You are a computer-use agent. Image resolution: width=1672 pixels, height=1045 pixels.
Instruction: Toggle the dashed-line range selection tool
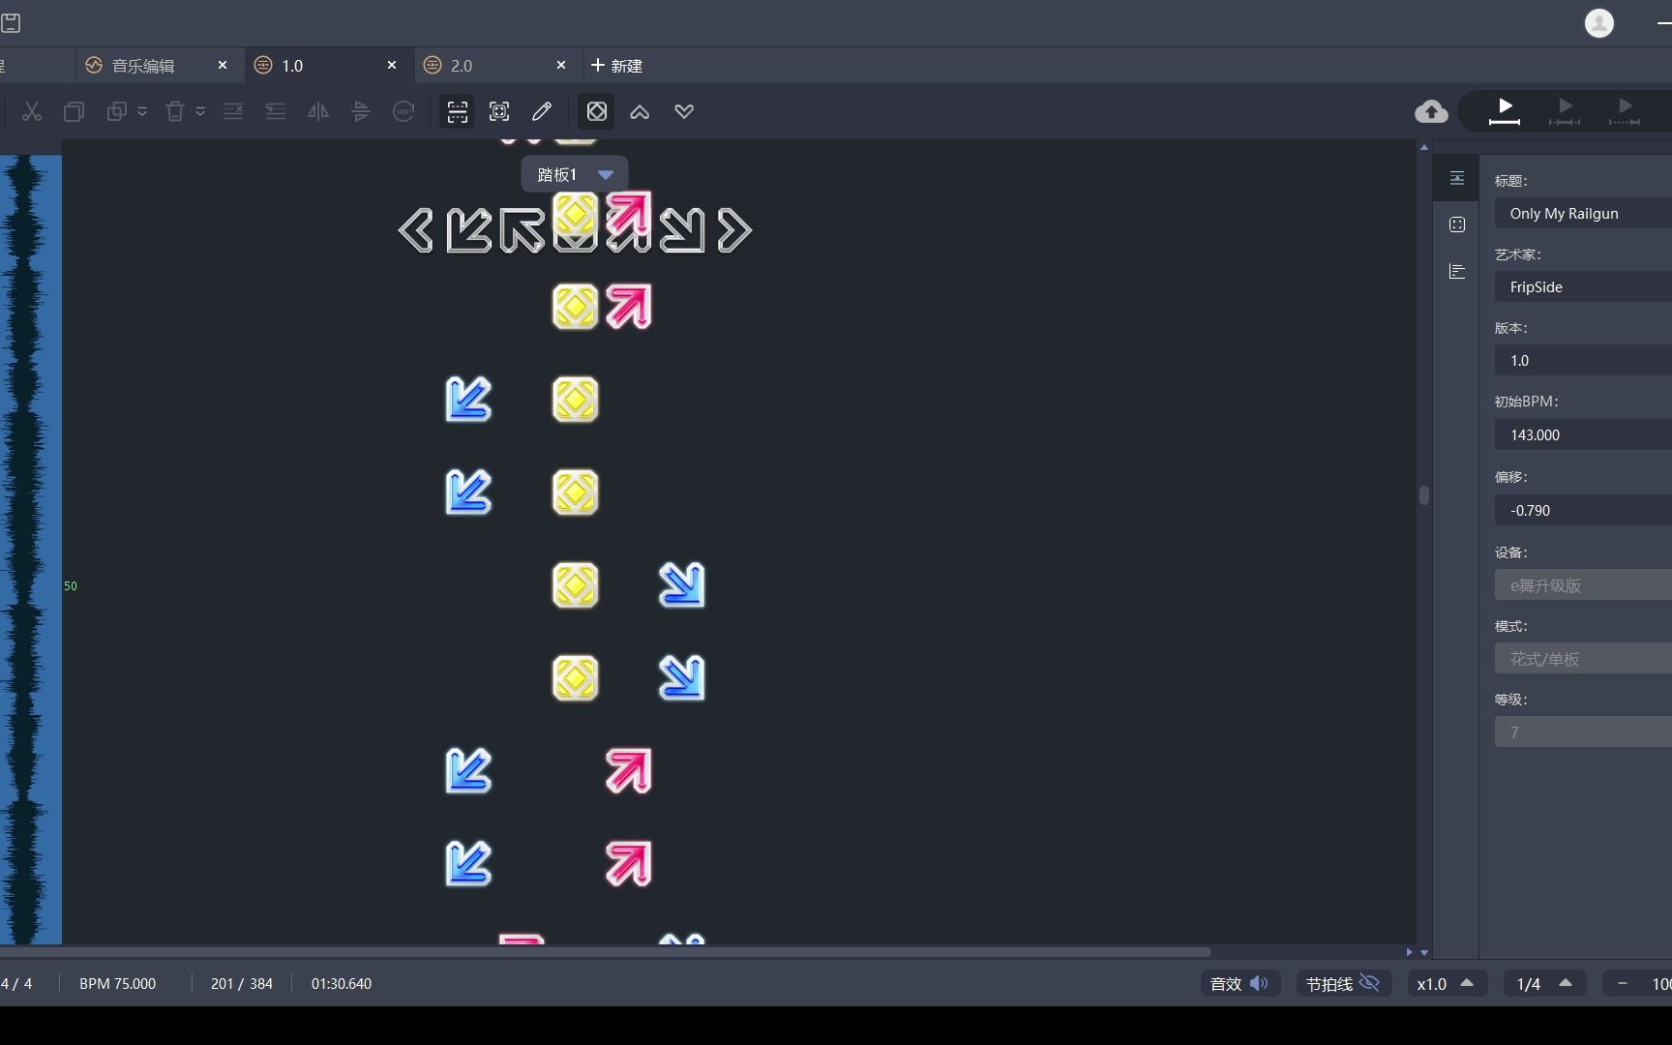(x=458, y=111)
